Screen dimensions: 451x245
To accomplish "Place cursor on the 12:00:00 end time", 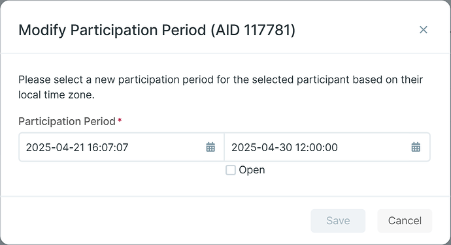I will tap(316, 147).
